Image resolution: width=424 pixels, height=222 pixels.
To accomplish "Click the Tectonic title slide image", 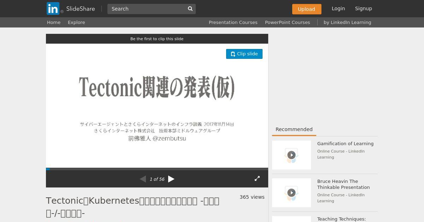I will (x=157, y=106).
